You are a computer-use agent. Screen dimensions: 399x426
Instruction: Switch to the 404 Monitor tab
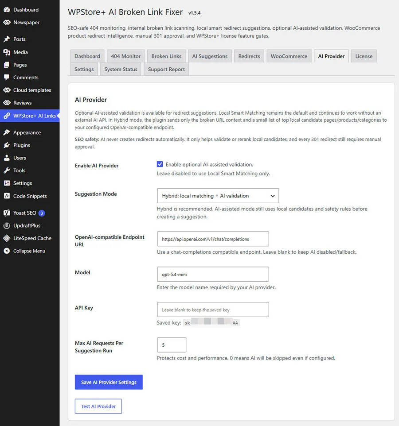click(125, 56)
